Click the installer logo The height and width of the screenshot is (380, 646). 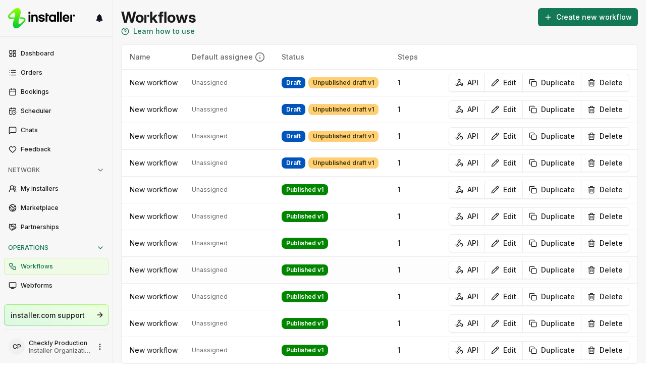click(41, 18)
